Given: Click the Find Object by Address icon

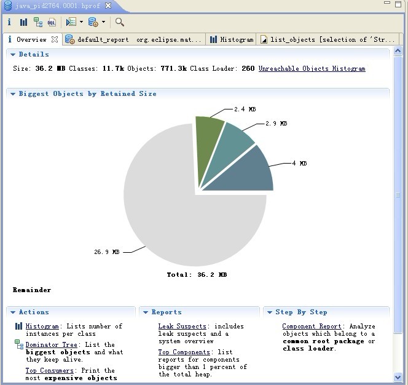Looking at the screenshot, I should (120, 22).
